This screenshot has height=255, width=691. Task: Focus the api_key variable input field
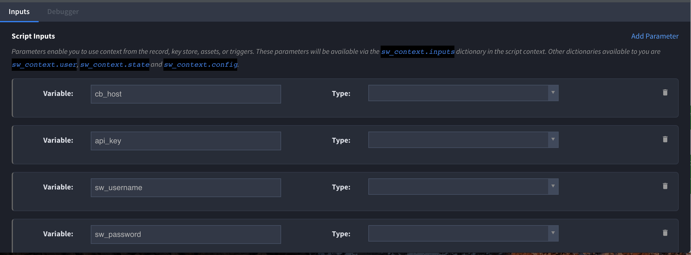186,141
